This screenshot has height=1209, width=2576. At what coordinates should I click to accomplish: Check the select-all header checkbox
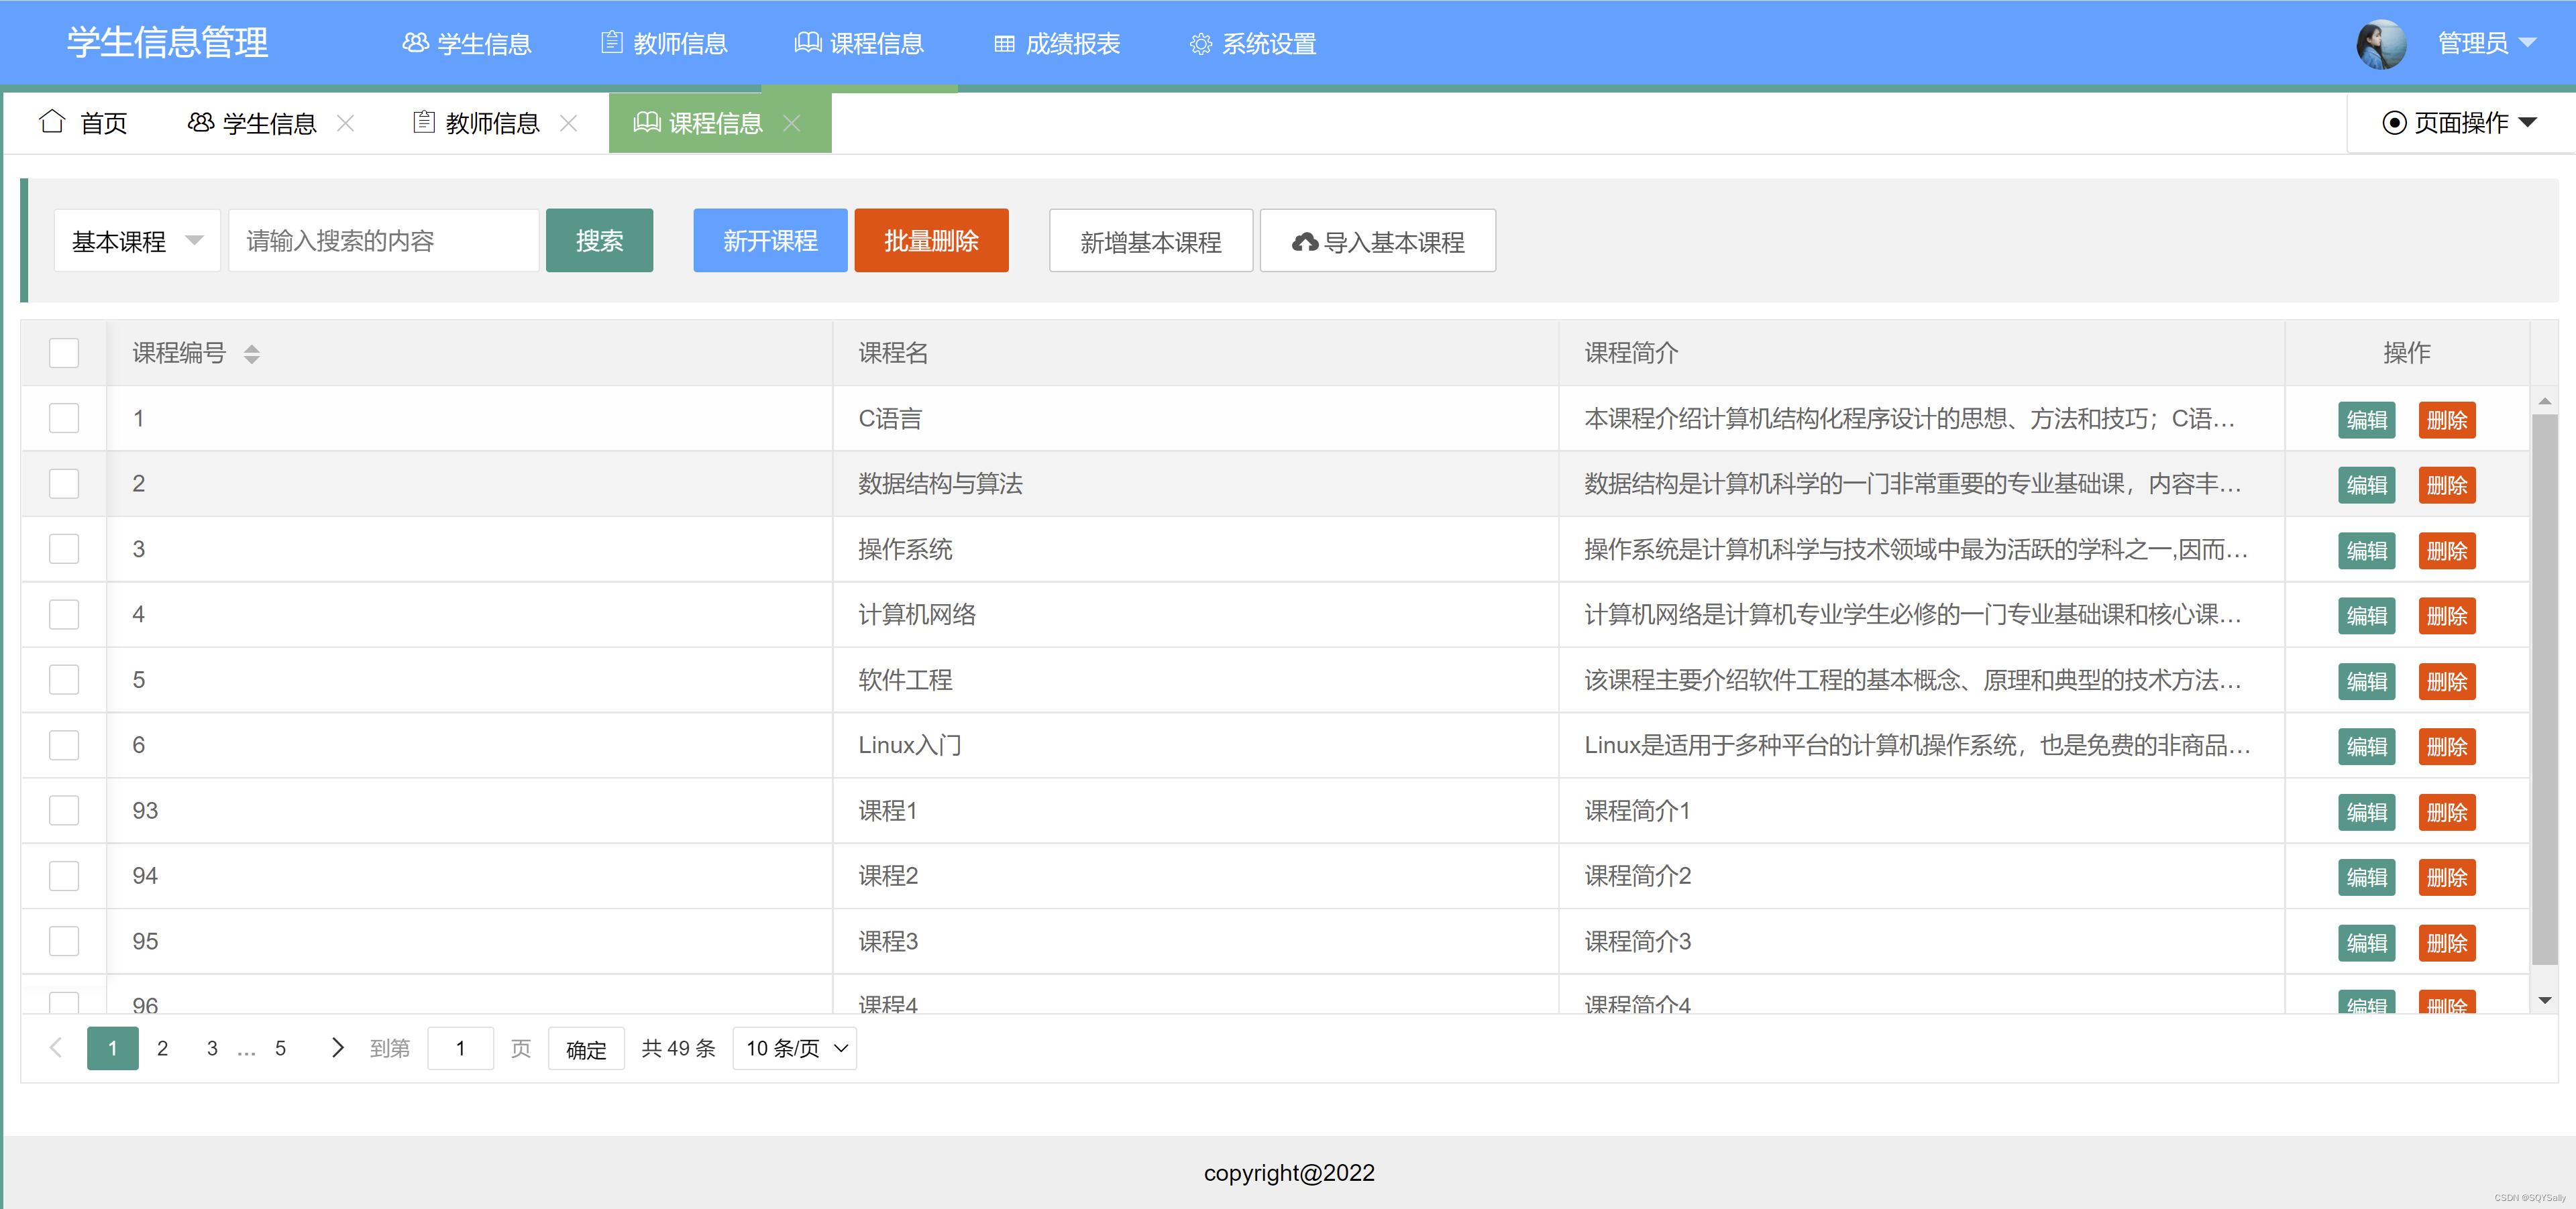pos(64,353)
